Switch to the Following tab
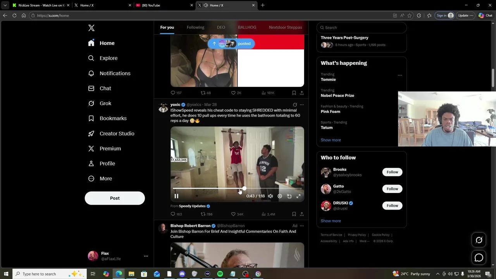 click(195, 27)
